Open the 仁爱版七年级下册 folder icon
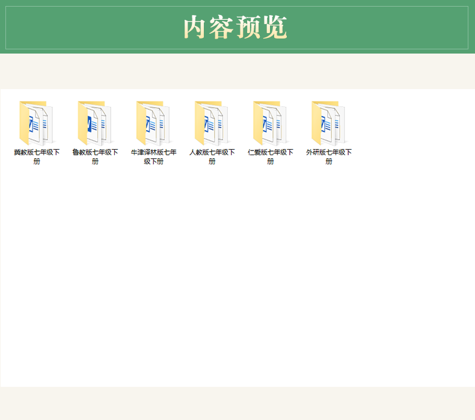 point(270,123)
